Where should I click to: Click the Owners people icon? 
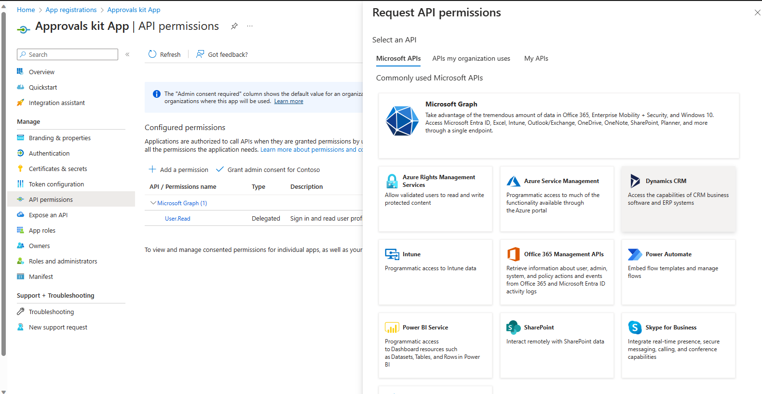[x=20, y=246]
